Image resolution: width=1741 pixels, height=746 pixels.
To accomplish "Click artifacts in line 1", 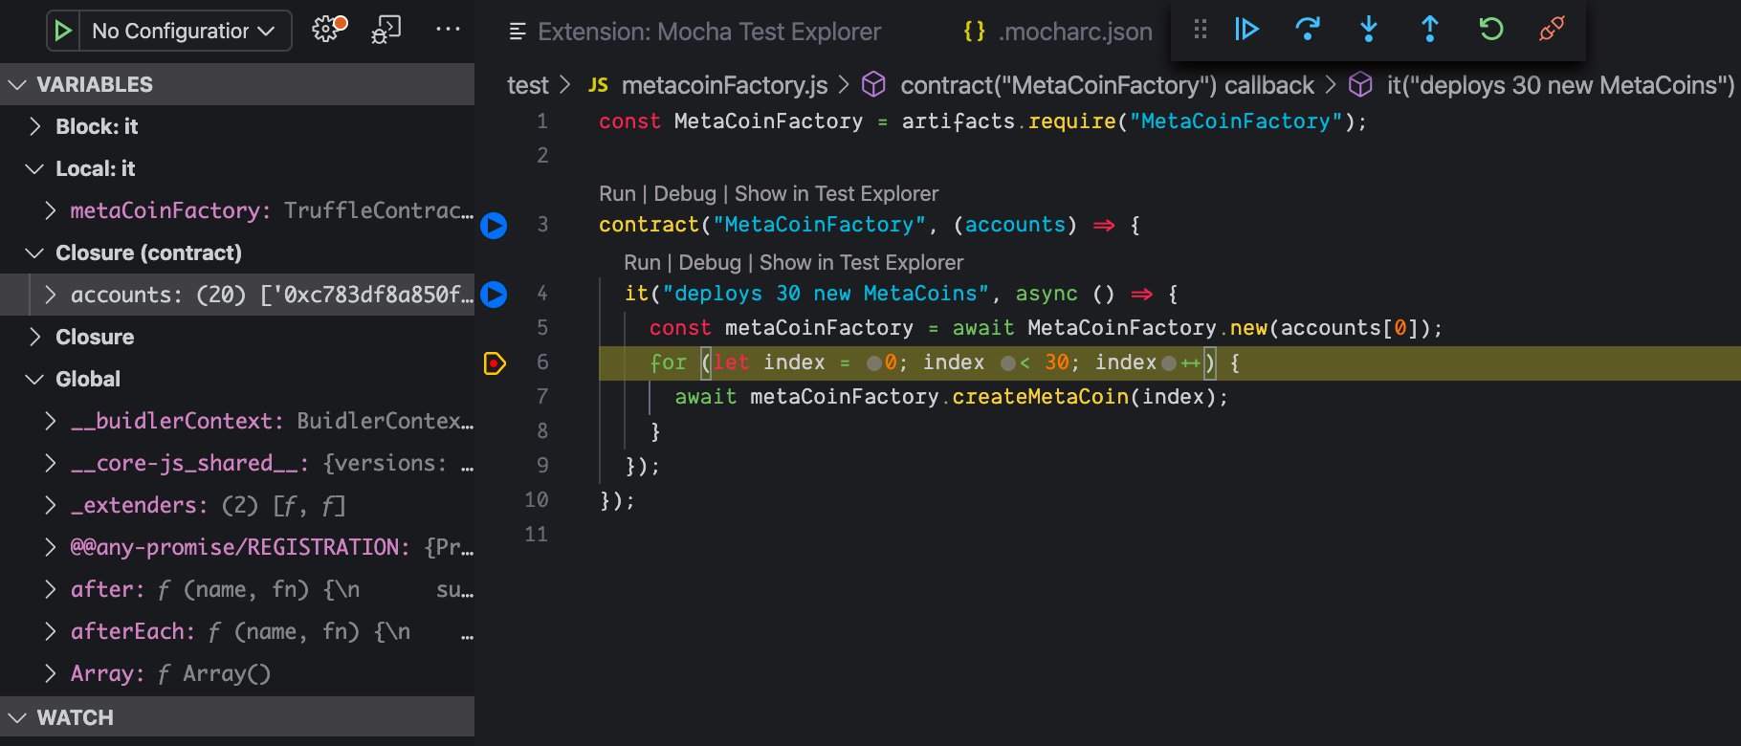I will 958,121.
